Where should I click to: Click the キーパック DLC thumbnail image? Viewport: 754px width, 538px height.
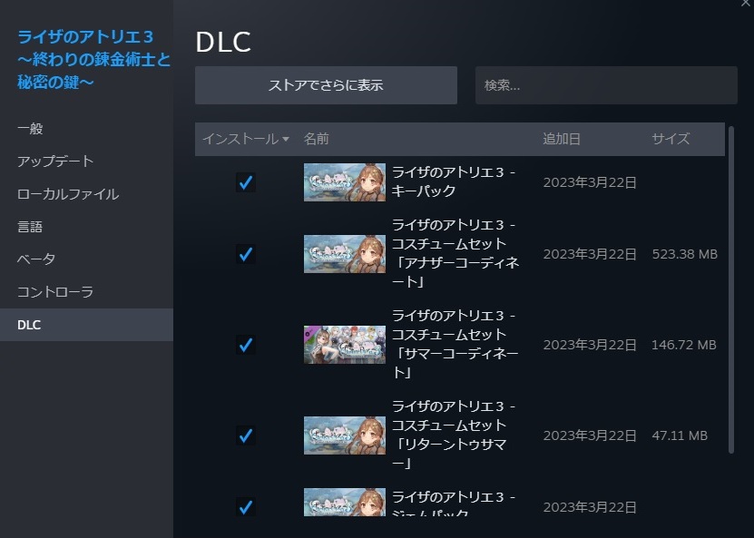pos(344,182)
